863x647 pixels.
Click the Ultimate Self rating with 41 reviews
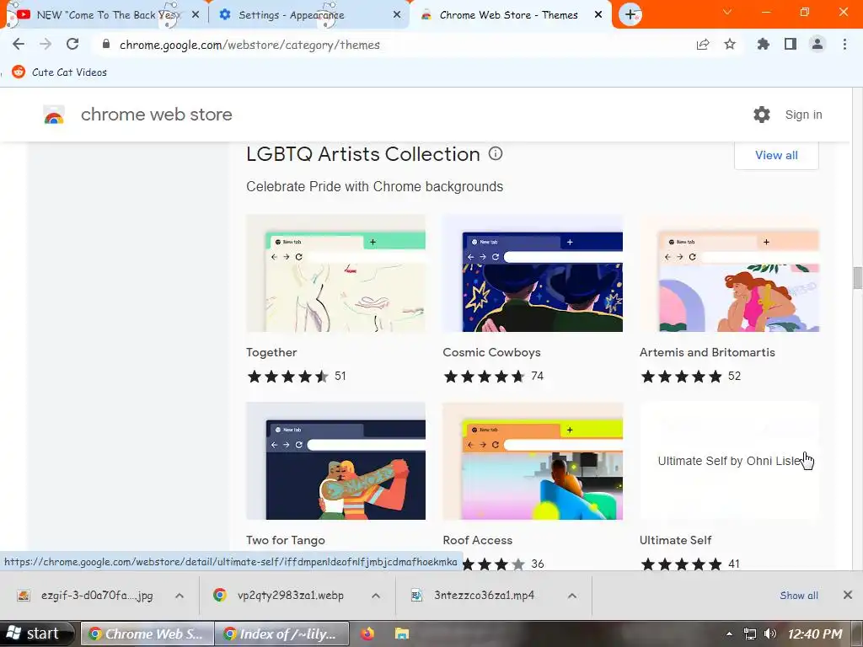[690, 564]
